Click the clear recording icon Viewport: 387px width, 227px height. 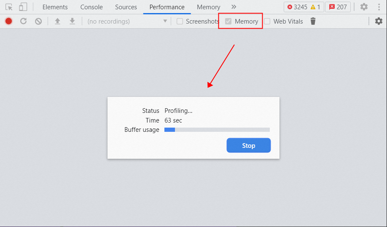38,21
